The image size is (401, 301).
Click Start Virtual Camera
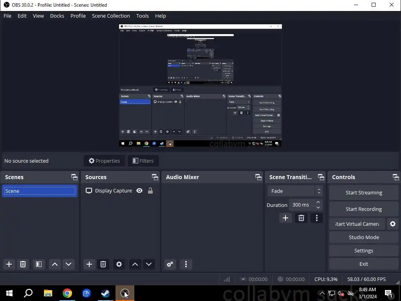click(x=357, y=224)
